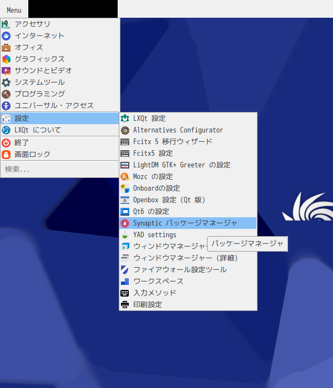Open Qt6 の設定 entry

(x=188, y=212)
